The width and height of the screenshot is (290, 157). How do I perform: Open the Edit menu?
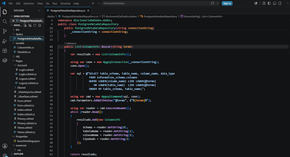[18, 3]
